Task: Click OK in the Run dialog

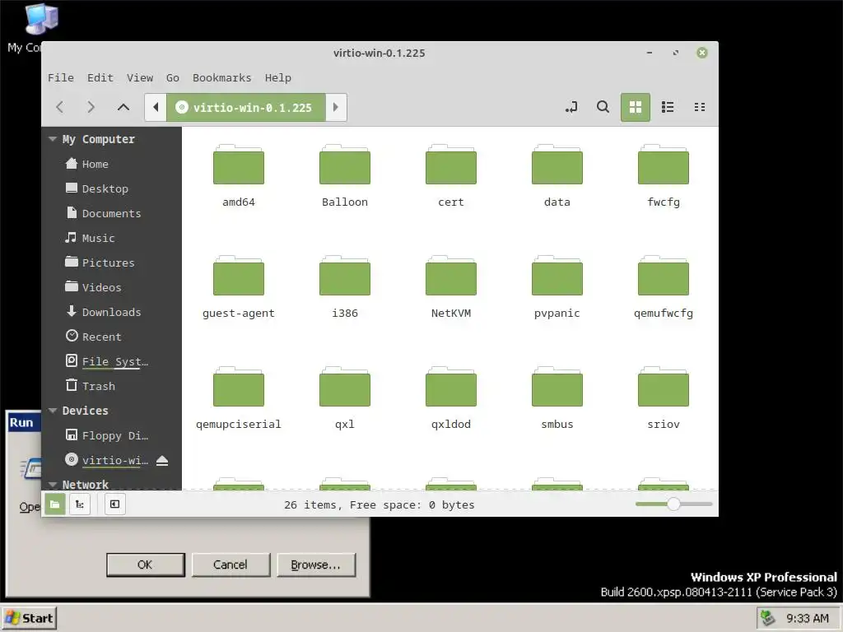Action: (145, 565)
